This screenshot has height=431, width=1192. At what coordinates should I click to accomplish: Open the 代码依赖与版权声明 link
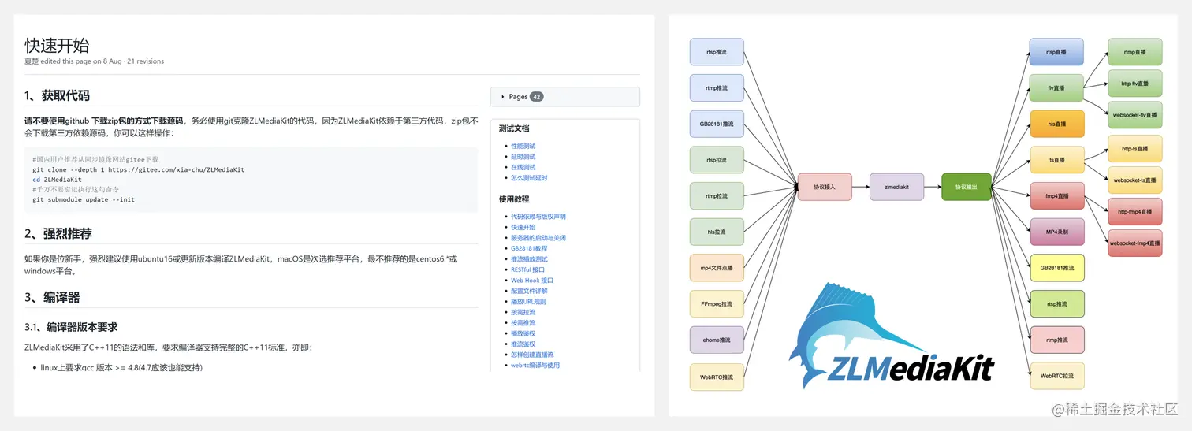pos(538,217)
